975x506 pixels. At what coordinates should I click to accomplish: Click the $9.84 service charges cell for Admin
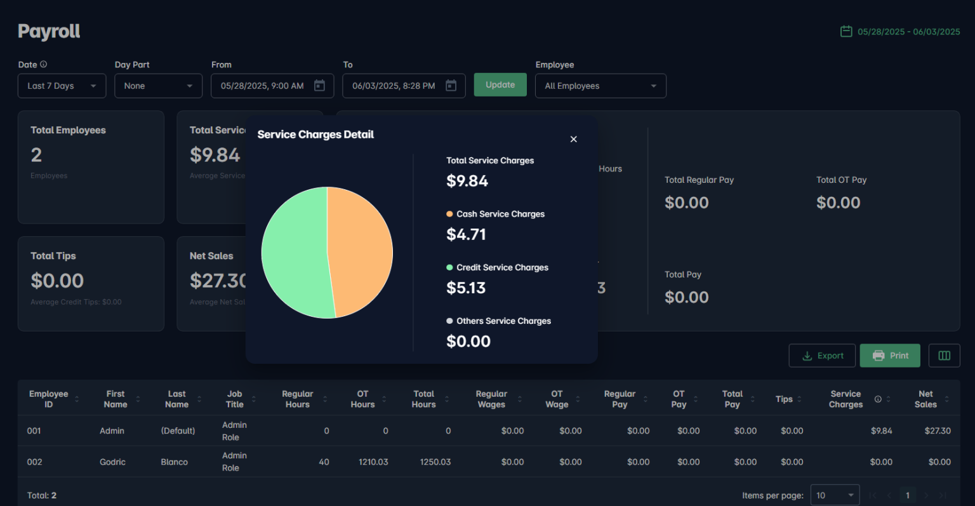point(881,430)
